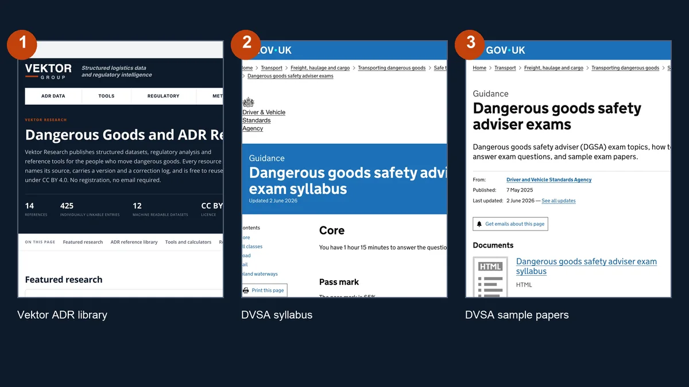Viewport: 689px width, 387px height.
Task: Go to Core in the contents list
Action: point(246,237)
